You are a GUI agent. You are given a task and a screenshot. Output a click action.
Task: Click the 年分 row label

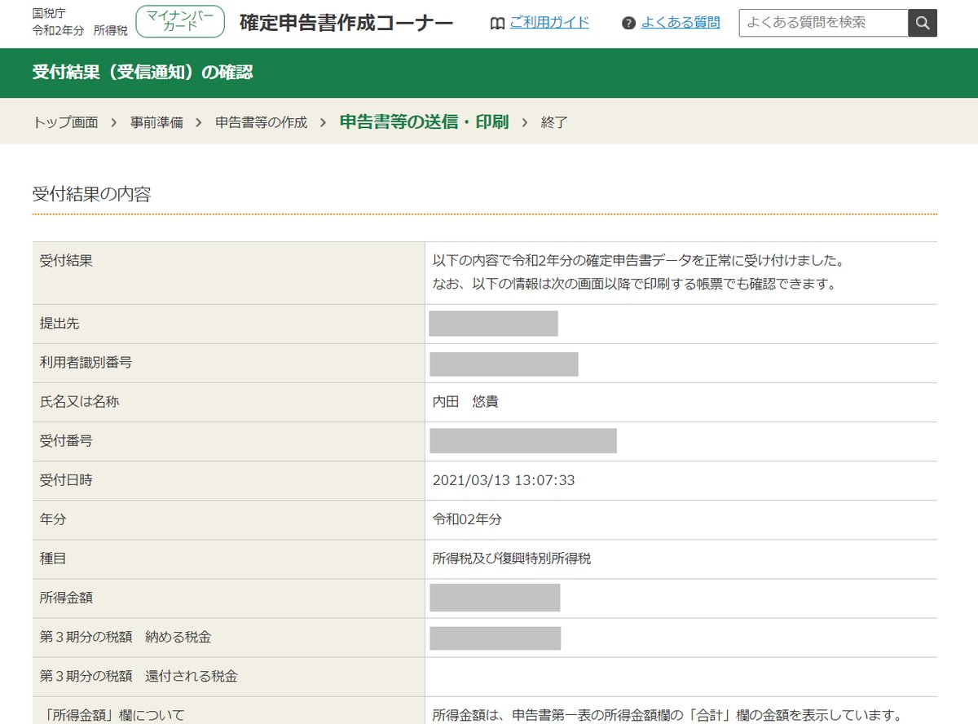tap(53, 519)
